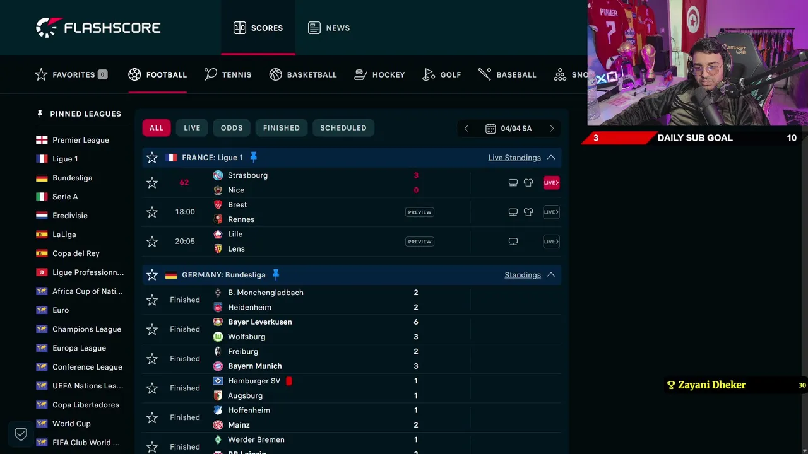Favorite the Leverkusen vs Wolfsburg match
Screen dimensions: 808x454
tap(152, 330)
